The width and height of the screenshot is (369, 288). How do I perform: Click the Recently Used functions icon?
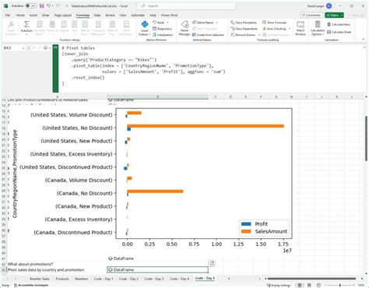(40, 24)
